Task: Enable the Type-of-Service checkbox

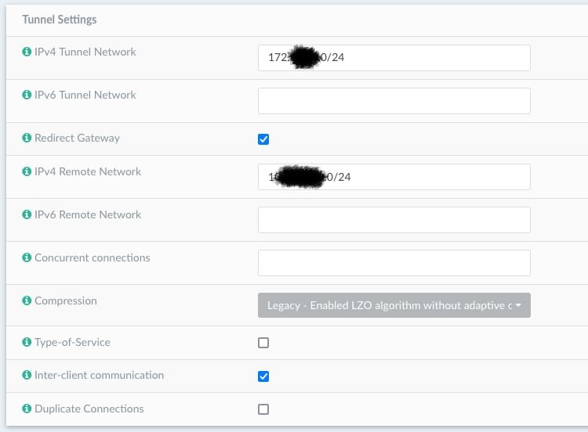Action: 263,343
